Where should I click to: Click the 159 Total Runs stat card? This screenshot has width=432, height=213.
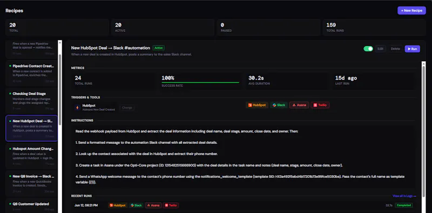pyautogui.click(x=374, y=28)
